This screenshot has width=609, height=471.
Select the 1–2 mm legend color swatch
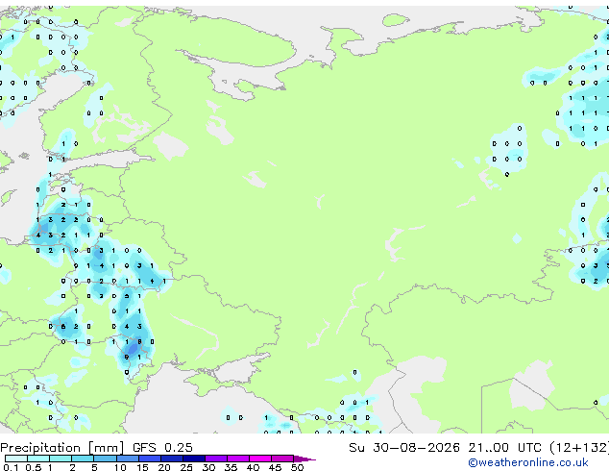tap(61, 459)
